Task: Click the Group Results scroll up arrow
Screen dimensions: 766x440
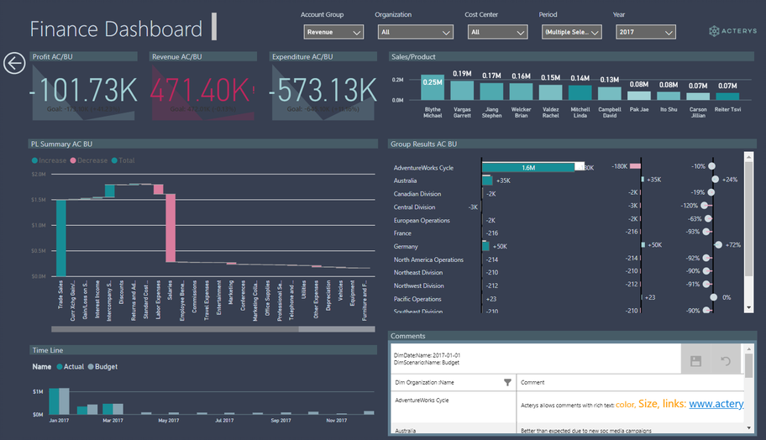Action: pos(748,156)
